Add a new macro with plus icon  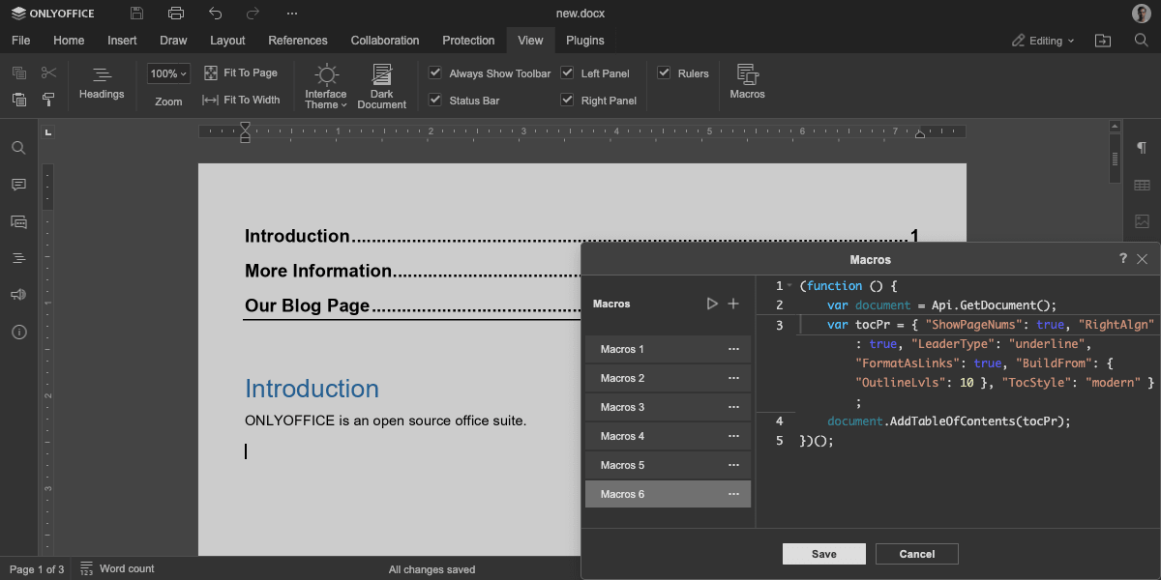pyautogui.click(x=733, y=304)
